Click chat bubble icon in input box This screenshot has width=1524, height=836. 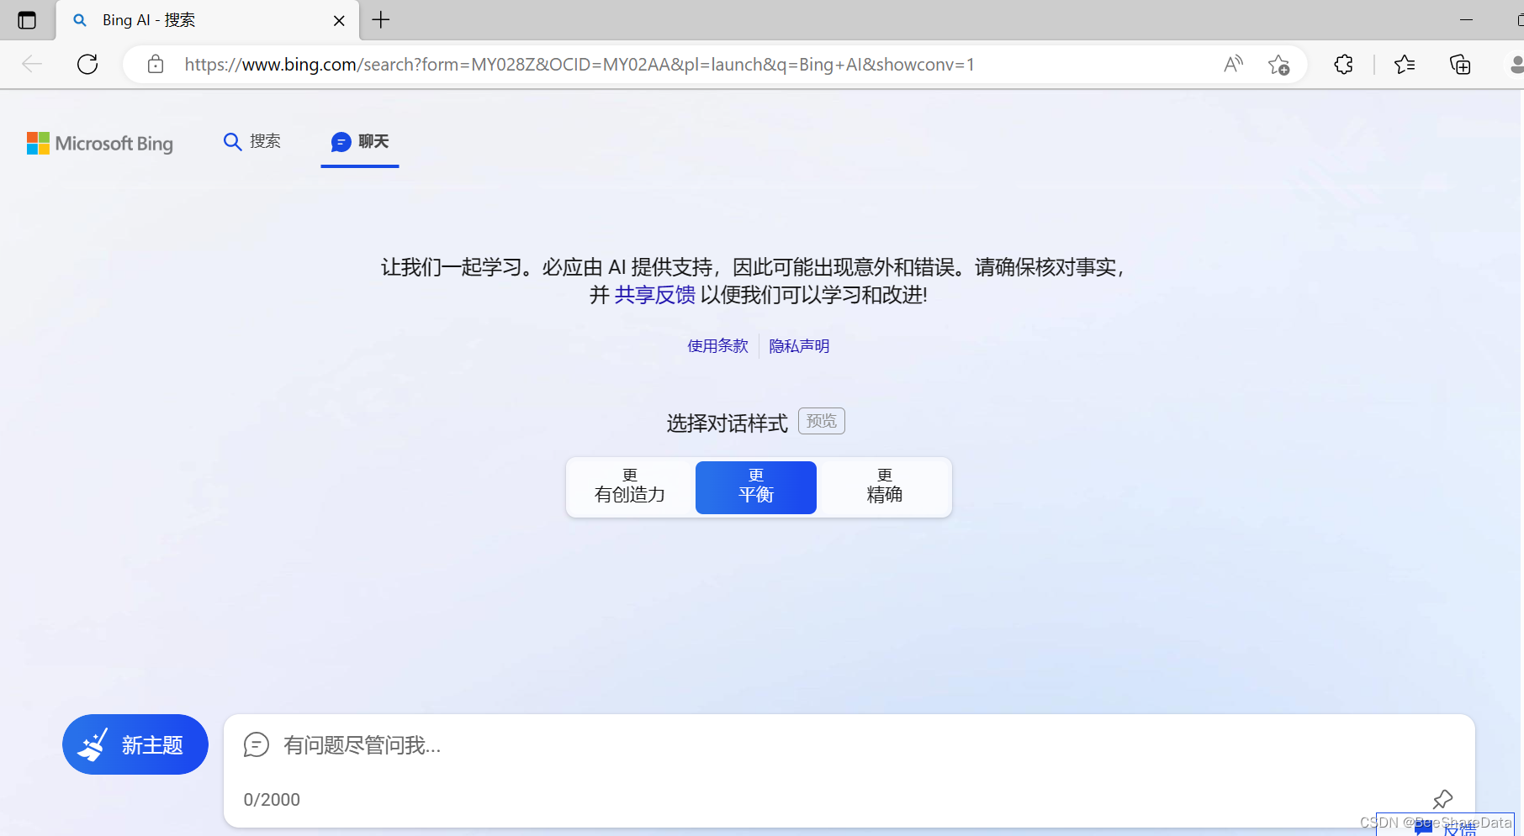[x=257, y=744]
